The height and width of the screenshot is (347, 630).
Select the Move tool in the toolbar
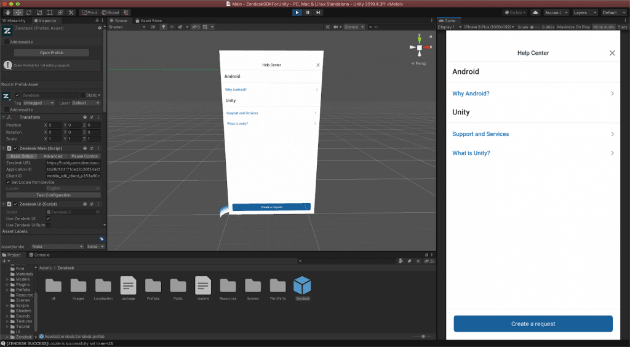18,12
